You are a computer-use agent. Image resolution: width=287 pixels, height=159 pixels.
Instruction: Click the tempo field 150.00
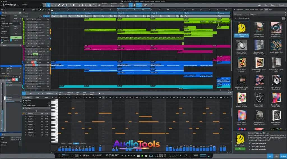[x=196, y=155]
